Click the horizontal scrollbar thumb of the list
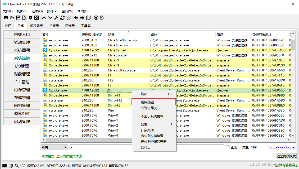Image resolution: width=299 pixels, height=169 pixels. tap(138, 140)
